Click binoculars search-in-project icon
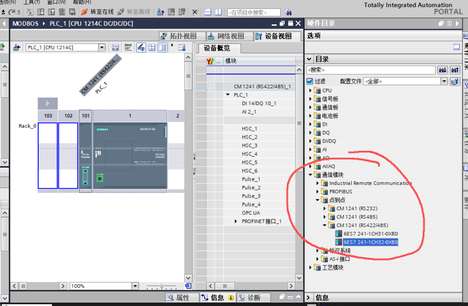468x306 pixels. (288, 12)
